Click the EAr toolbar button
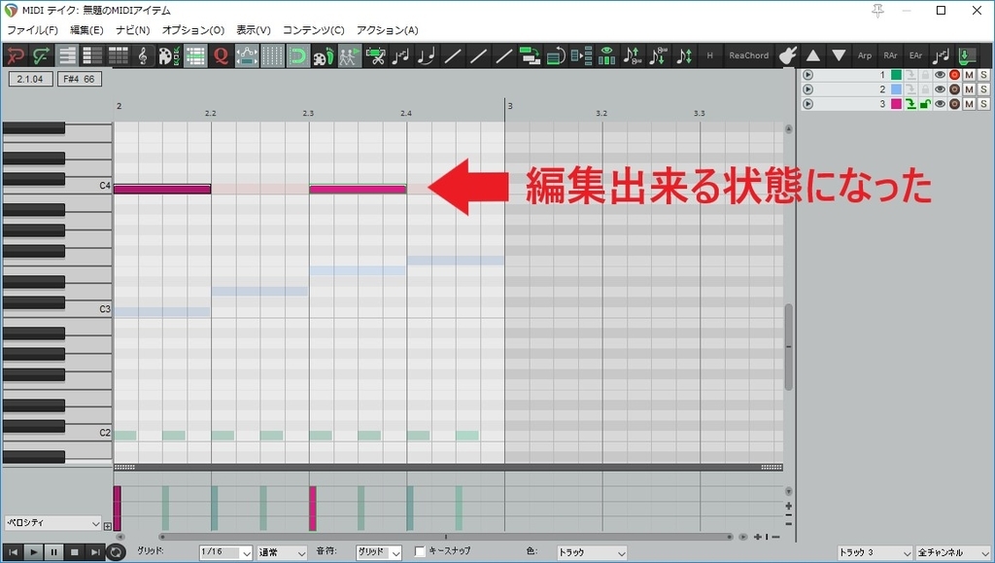This screenshot has width=995, height=563. tap(915, 55)
